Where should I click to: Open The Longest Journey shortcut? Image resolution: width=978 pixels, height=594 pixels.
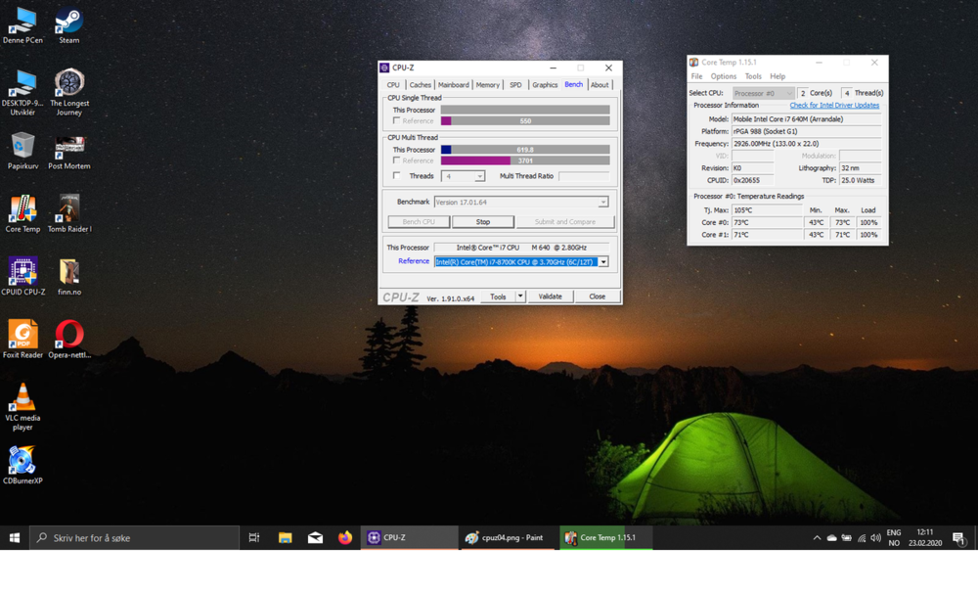click(x=69, y=93)
